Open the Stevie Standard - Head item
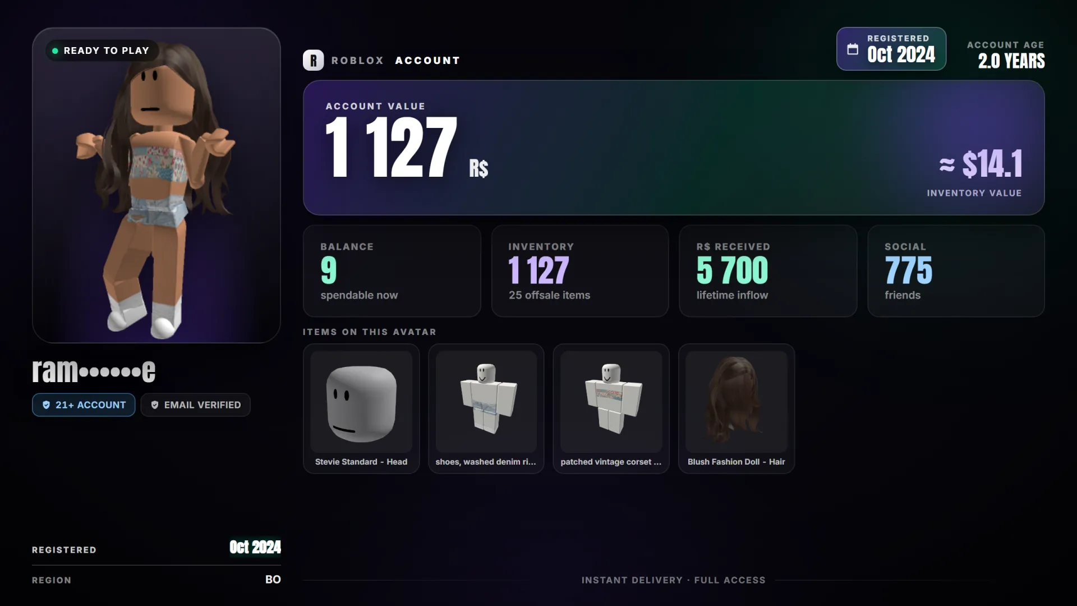1077x606 pixels. click(361, 408)
